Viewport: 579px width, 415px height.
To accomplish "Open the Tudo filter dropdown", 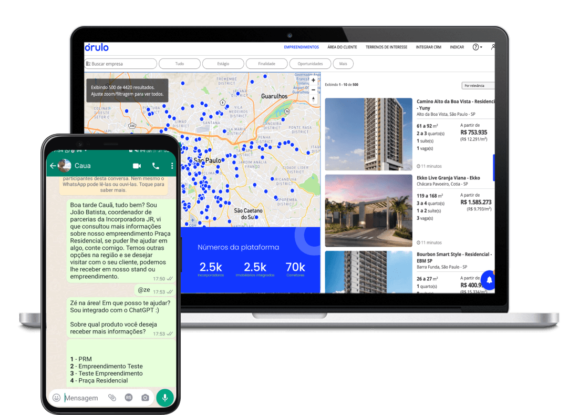I will coord(180,64).
